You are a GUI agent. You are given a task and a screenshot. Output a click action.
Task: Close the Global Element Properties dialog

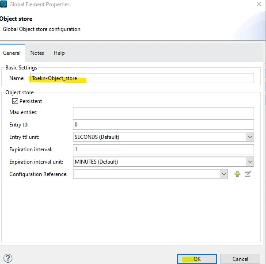259,4
